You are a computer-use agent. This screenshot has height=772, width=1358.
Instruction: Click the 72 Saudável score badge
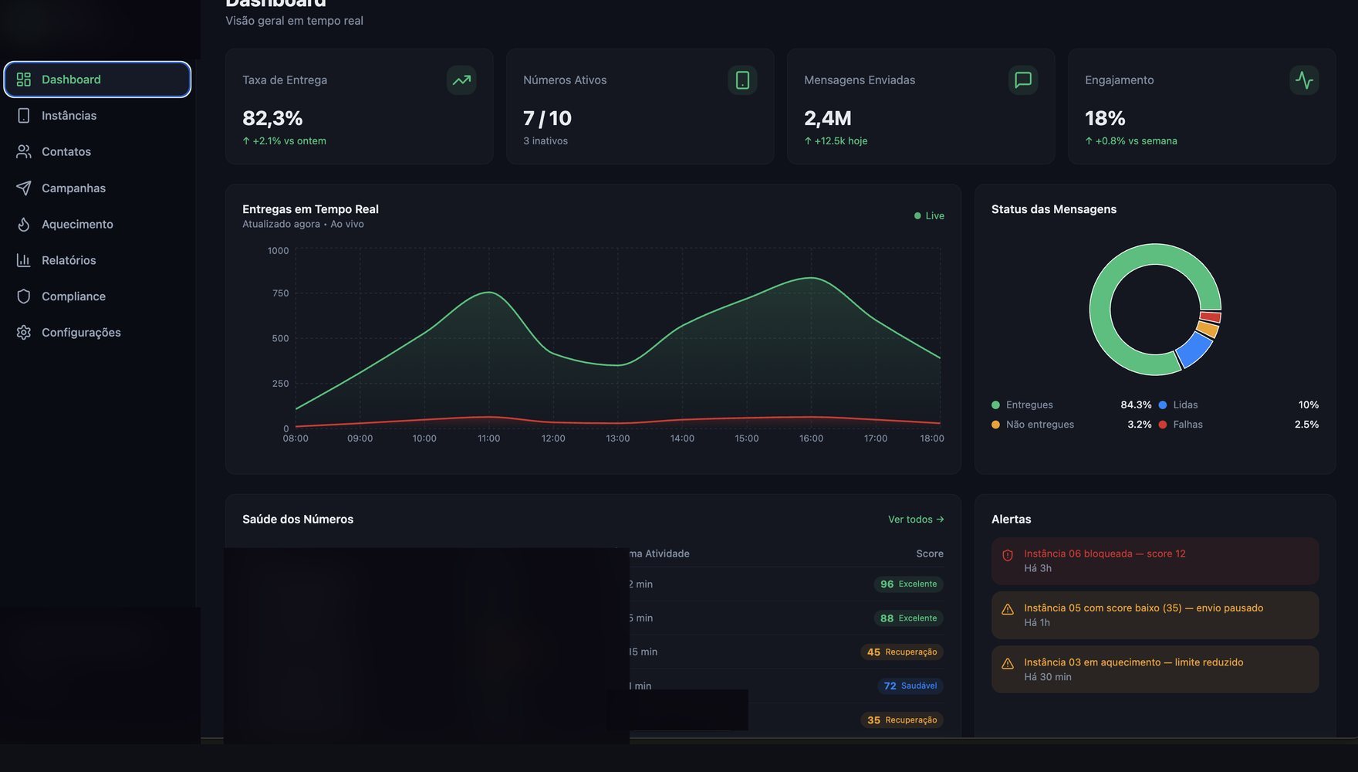(910, 686)
